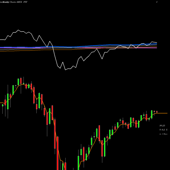Screen dimensions: 170x170
Task: Click the 39.25 price label
Action: click(x=162, y=126)
